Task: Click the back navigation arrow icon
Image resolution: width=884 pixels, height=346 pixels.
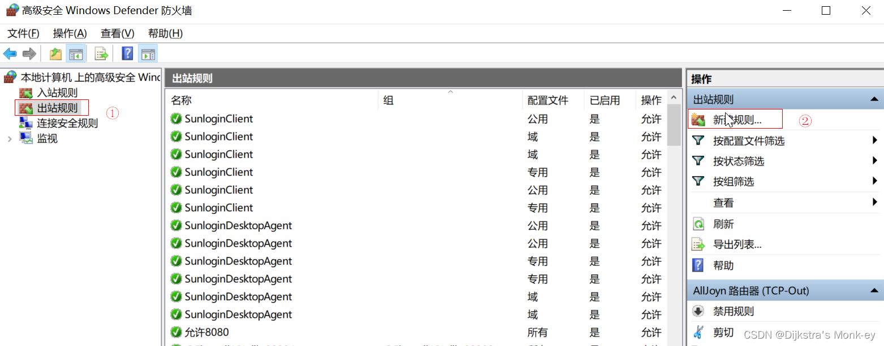Action: [10, 53]
